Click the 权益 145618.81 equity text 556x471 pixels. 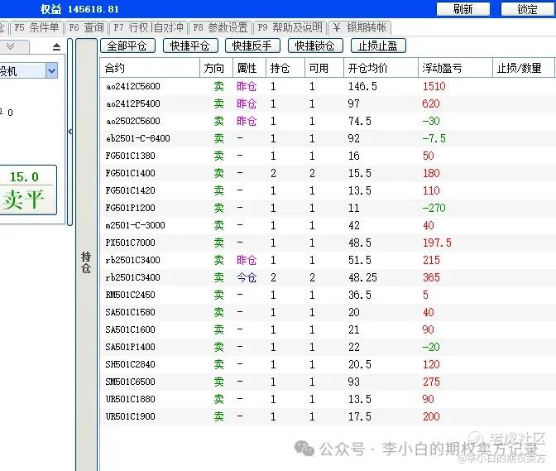pyautogui.click(x=79, y=9)
